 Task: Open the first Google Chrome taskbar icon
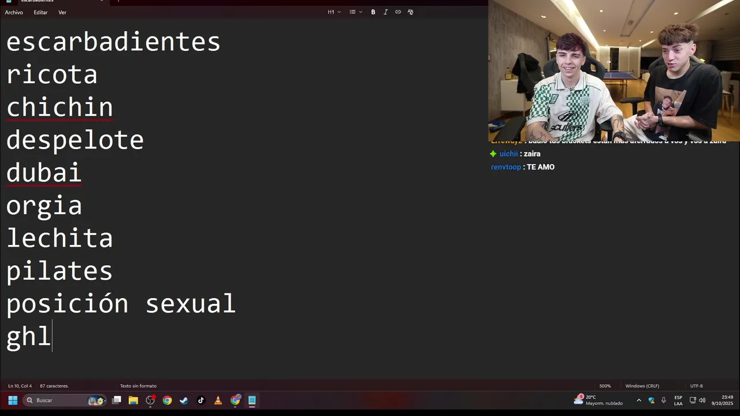tap(167, 400)
